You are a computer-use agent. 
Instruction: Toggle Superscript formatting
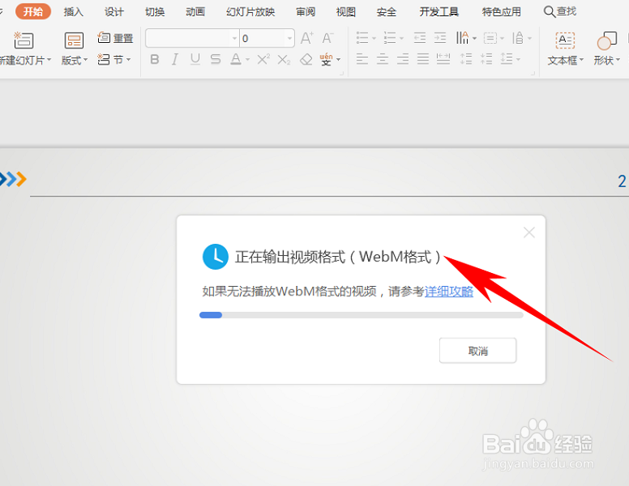263,60
